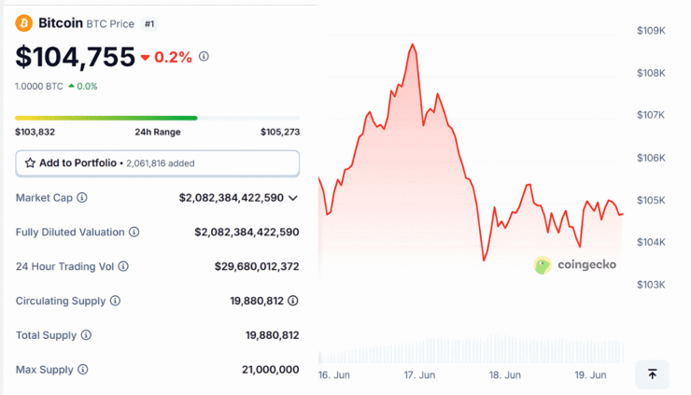Click the $103,832 range low value
Screen dimensions: 691x395
(x=35, y=132)
